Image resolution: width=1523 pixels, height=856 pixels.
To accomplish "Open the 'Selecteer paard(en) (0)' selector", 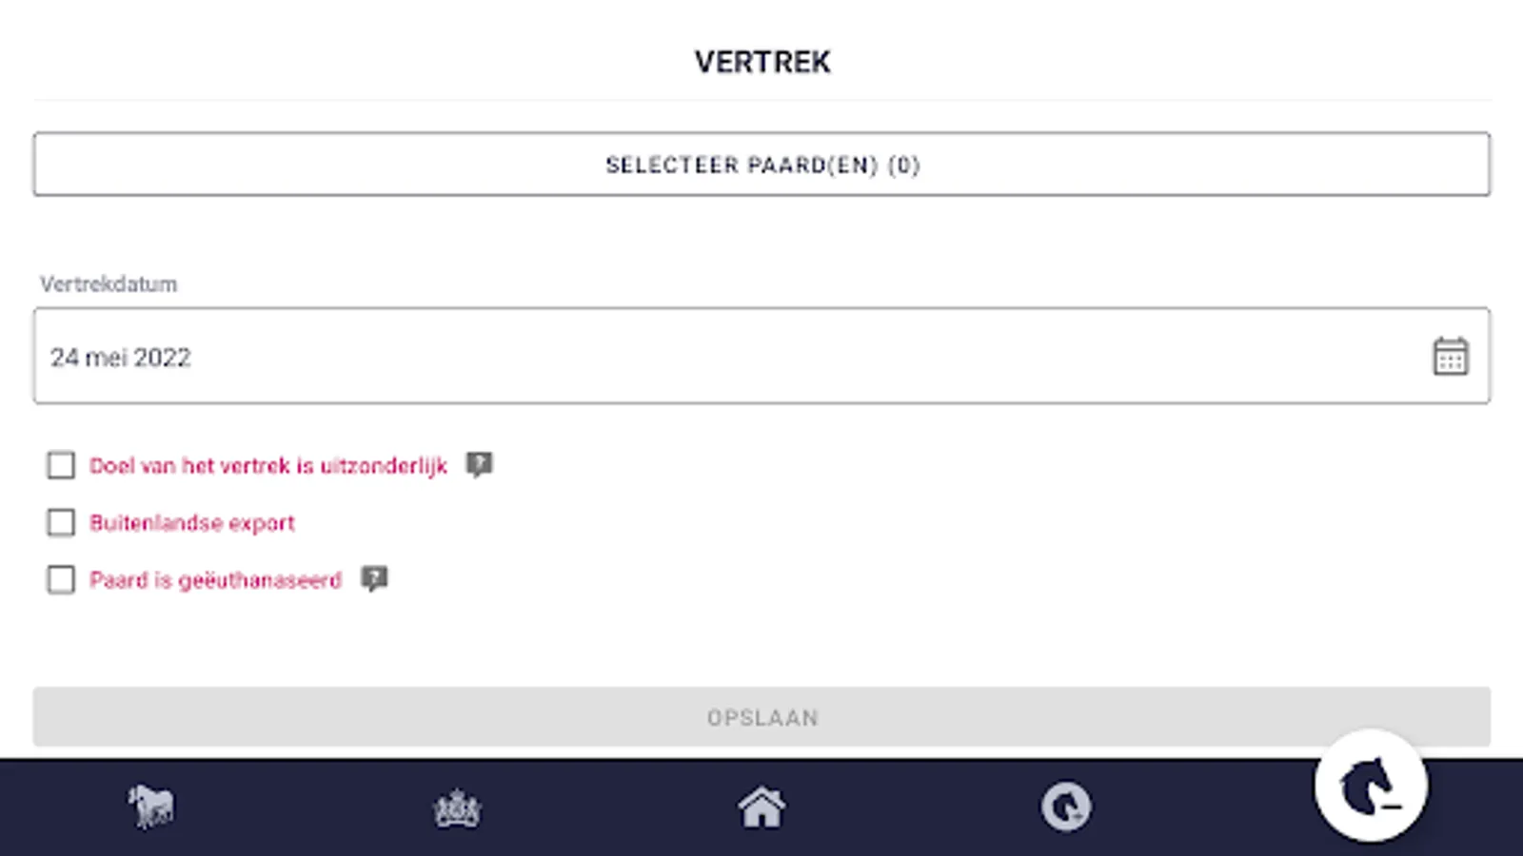I will [761, 165].
